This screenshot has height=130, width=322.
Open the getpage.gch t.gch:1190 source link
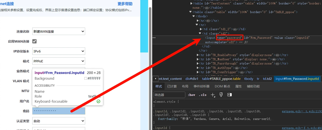[x=302, y=111]
